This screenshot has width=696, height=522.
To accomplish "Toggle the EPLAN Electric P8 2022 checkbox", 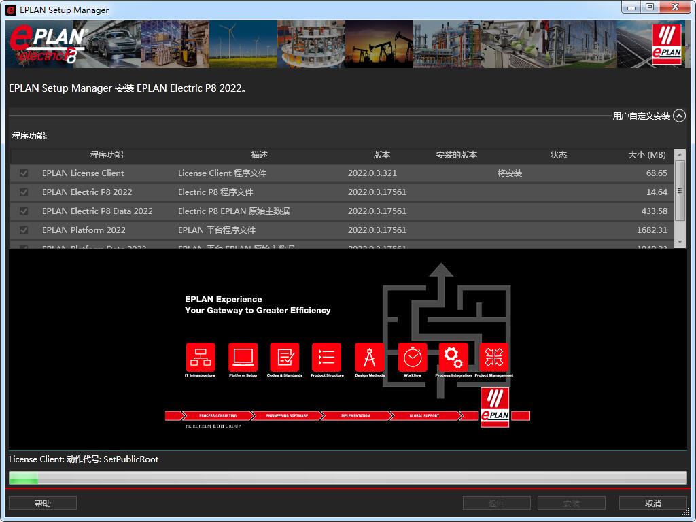I will [x=24, y=192].
